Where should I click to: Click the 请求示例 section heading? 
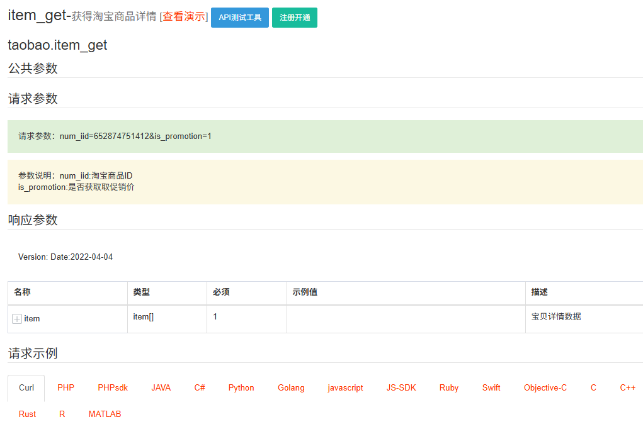point(33,353)
